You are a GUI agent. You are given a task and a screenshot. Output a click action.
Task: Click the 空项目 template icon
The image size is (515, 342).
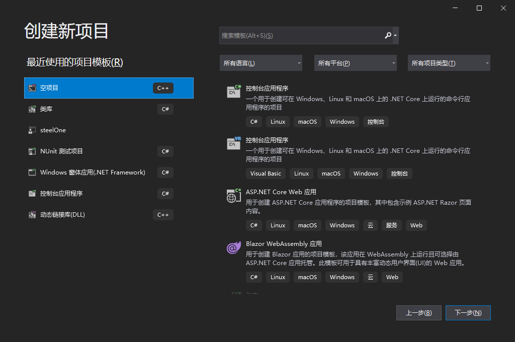32,88
